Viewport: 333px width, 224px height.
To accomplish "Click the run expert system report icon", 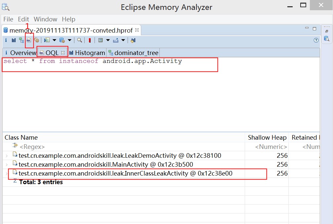I will [47, 40].
